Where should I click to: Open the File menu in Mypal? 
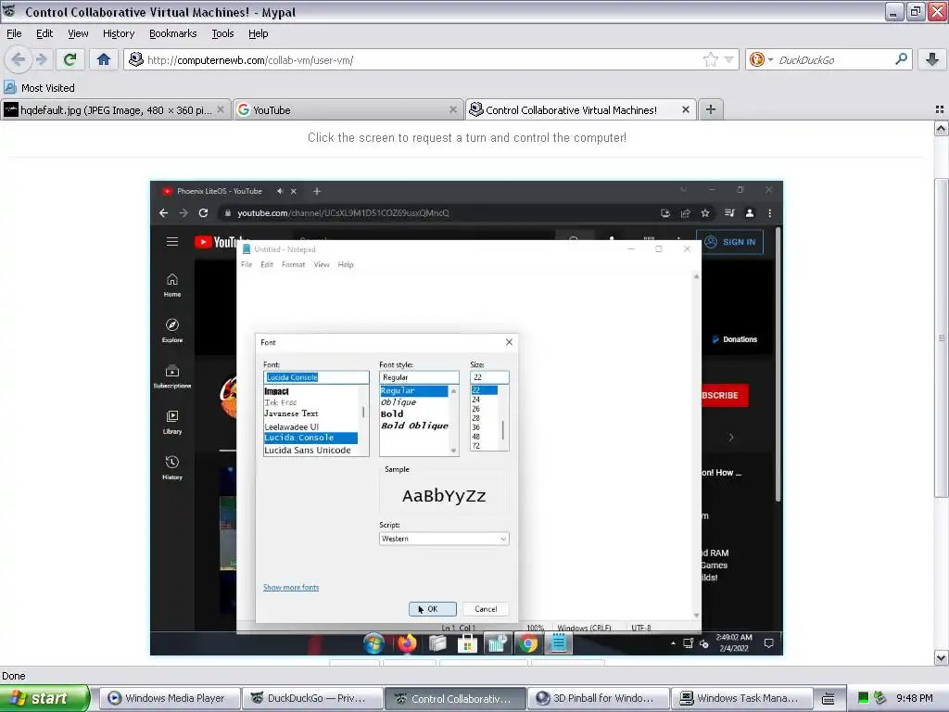click(x=14, y=33)
